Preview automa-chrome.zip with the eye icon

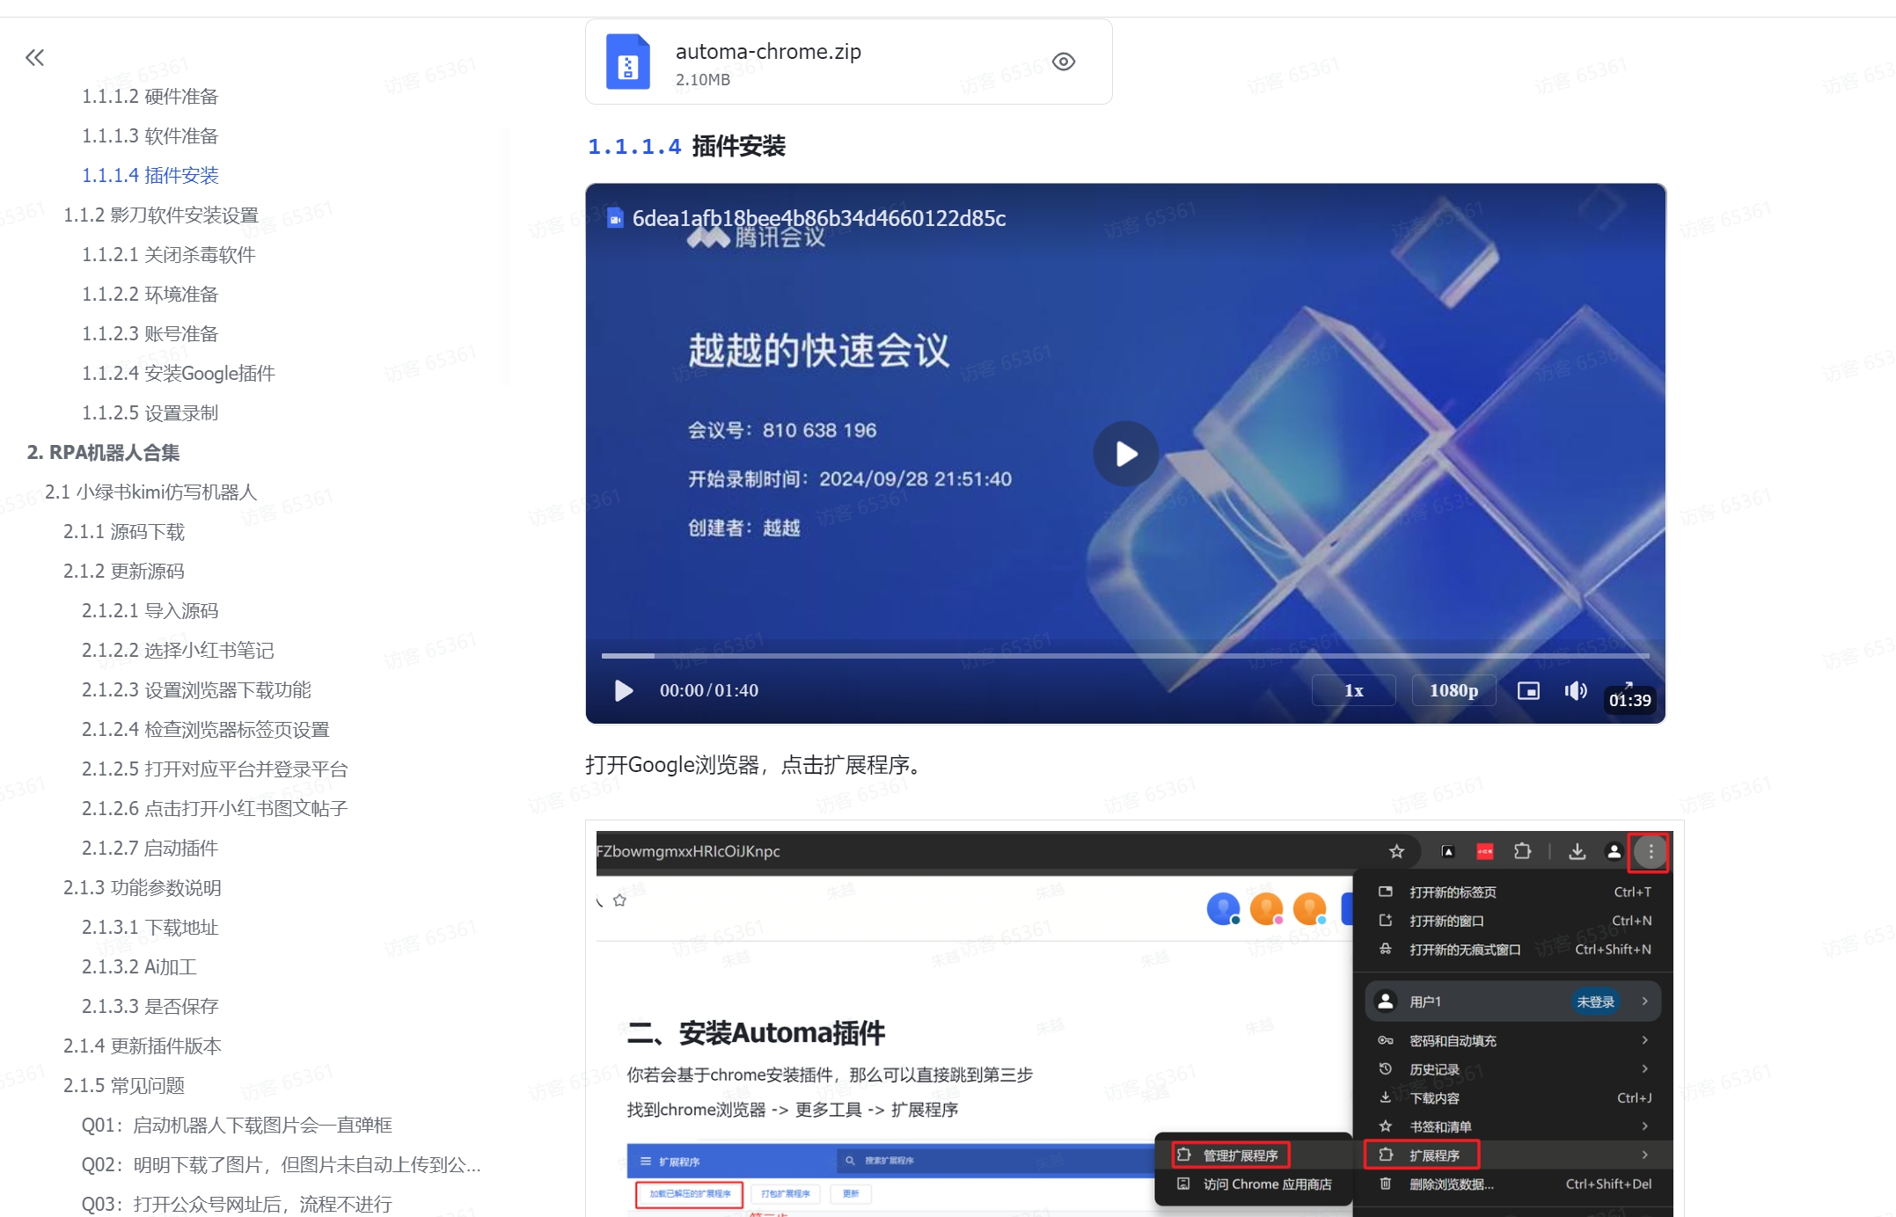tap(1064, 61)
